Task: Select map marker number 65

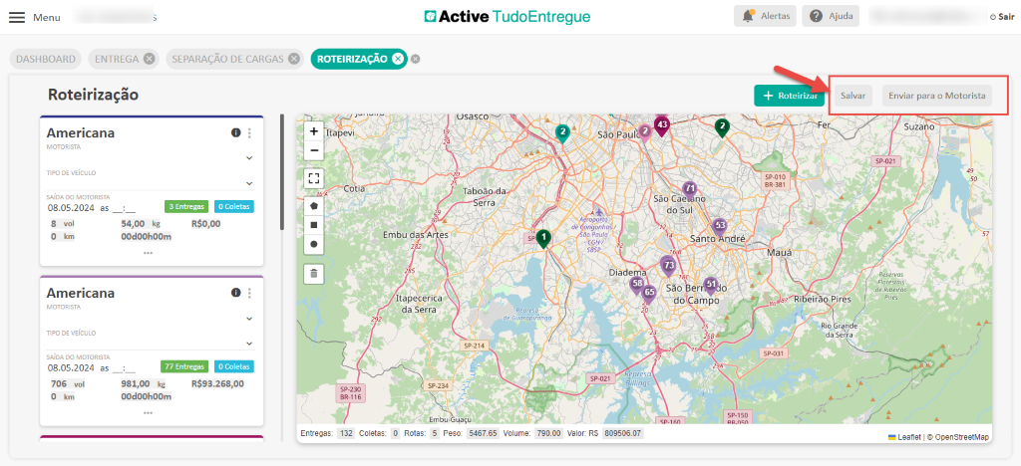Action: [649, 294]
